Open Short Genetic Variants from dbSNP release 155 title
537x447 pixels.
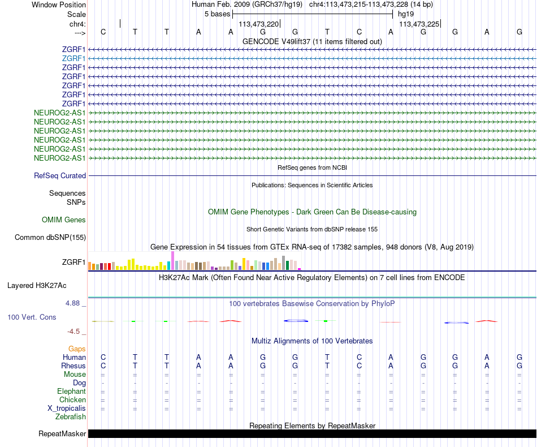(x=312, y=229)
